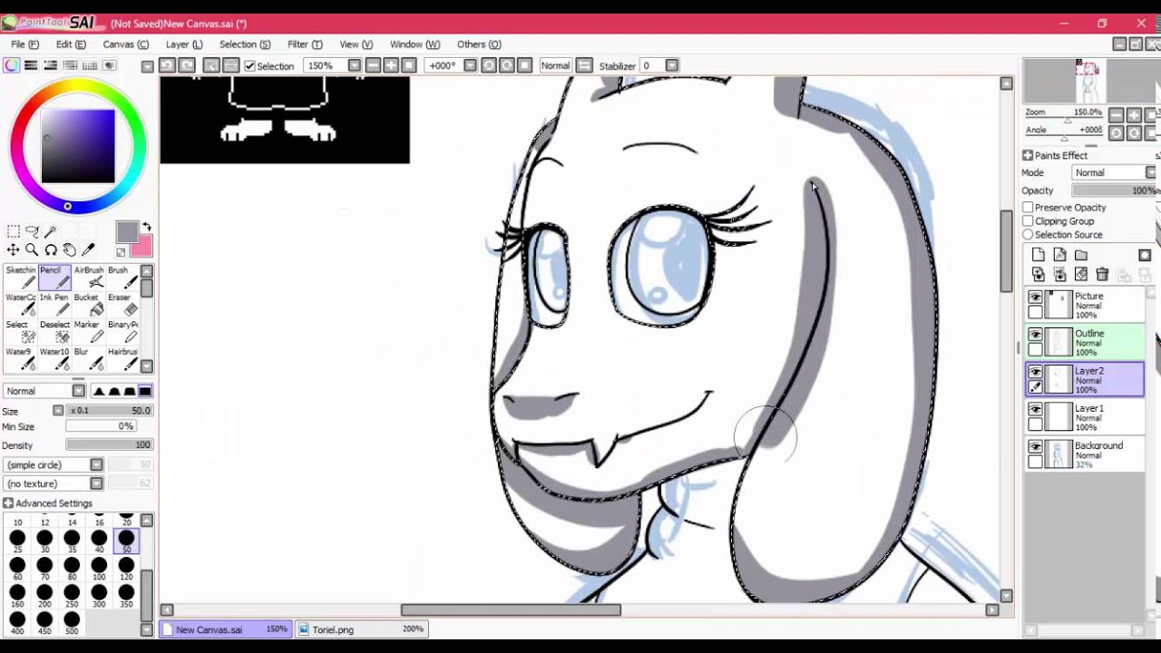Switch to the Toriel.png canvas tab

(363, 629)
